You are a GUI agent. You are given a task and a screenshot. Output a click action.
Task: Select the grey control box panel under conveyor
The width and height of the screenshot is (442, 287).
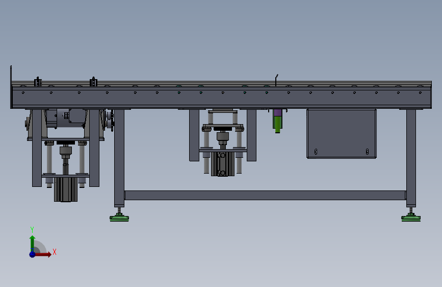342,134
